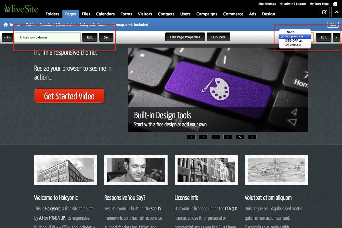Switch to the Files tab
Screen dimensions: 342x228
tap(86, 14)
